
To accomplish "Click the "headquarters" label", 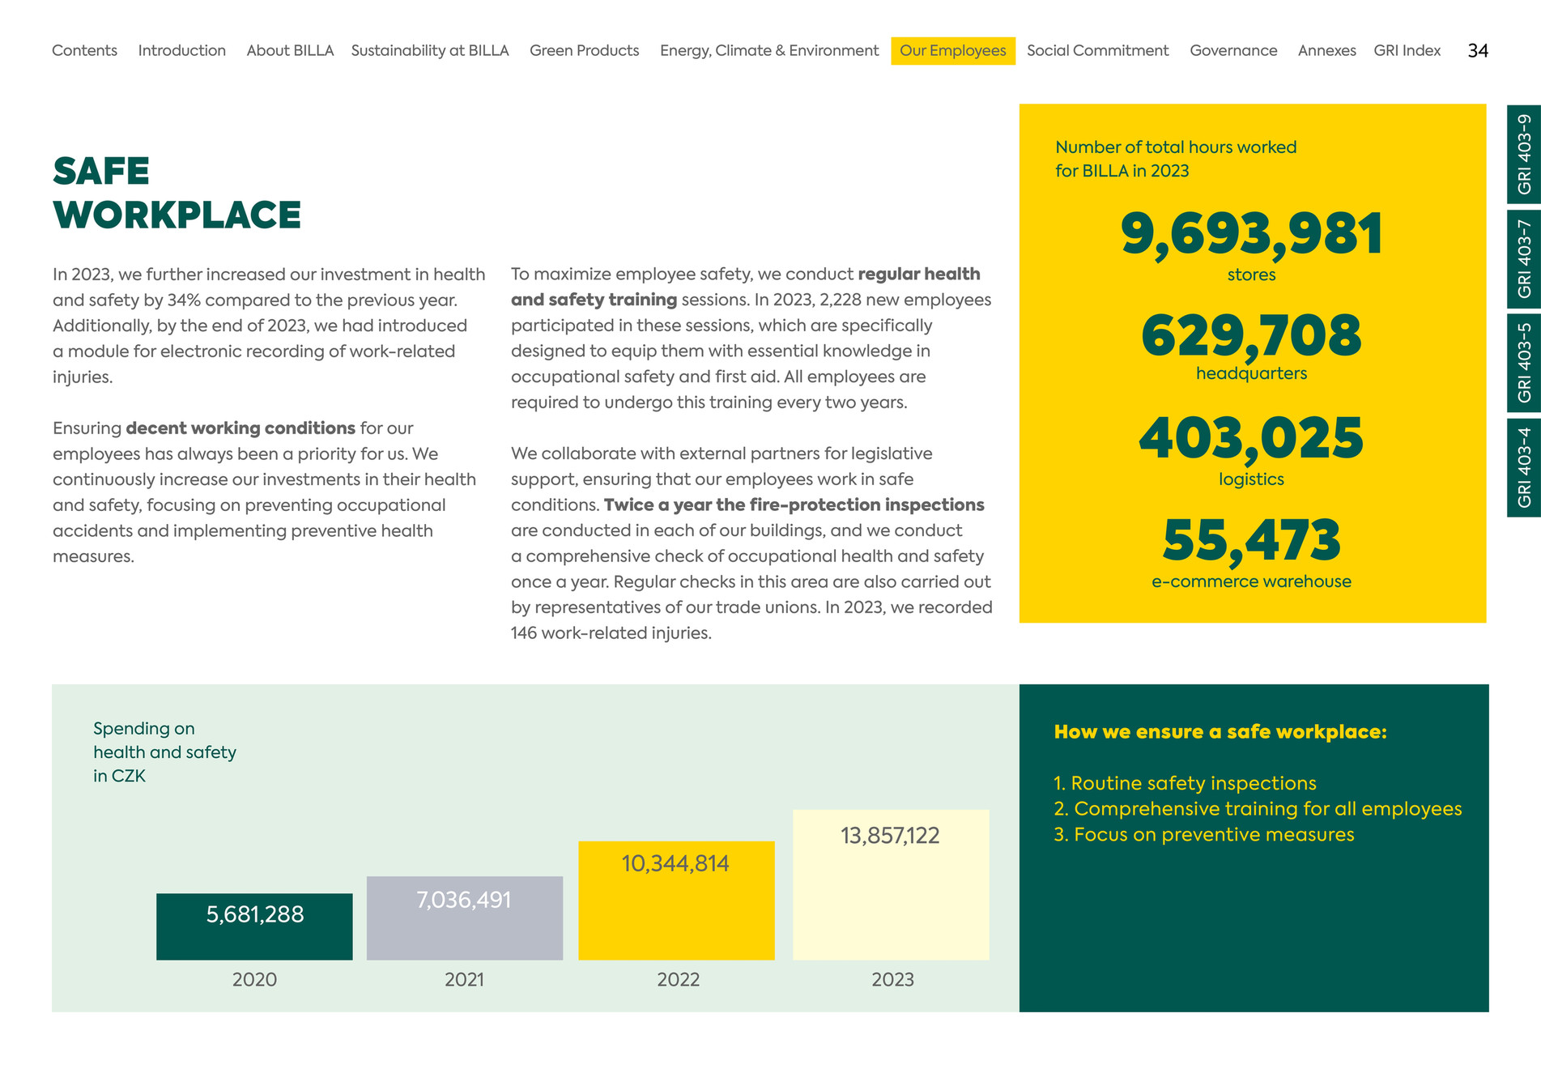I will [1251, 374].
